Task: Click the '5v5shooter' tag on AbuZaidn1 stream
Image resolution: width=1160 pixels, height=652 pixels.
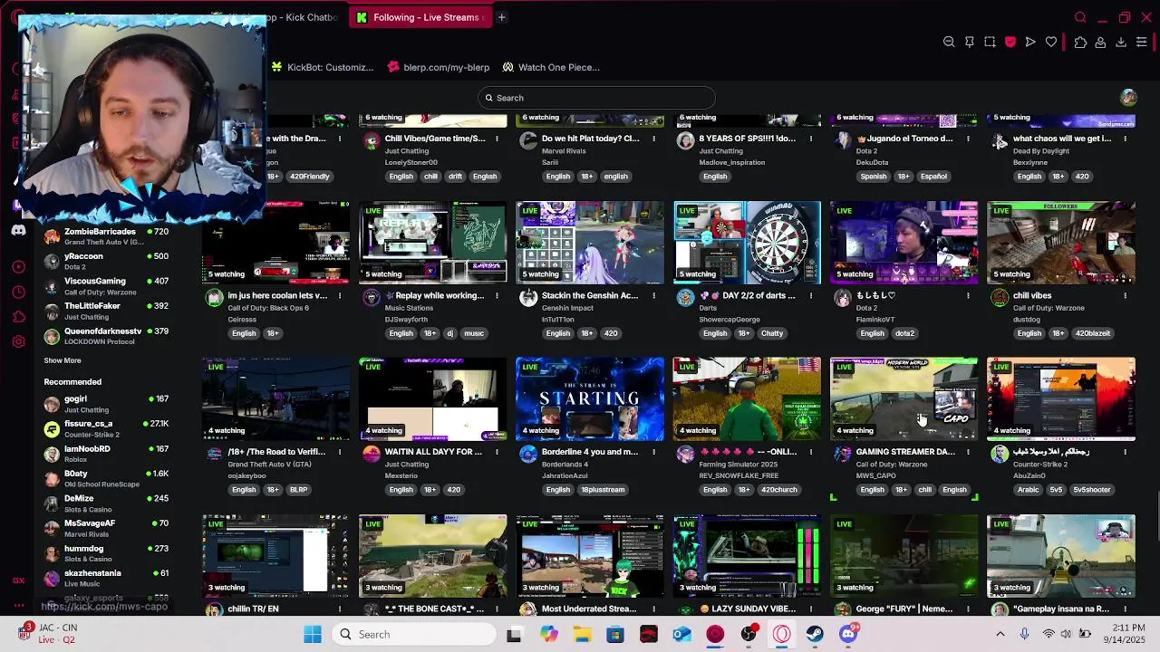Action: click(x=1092, y=490)
